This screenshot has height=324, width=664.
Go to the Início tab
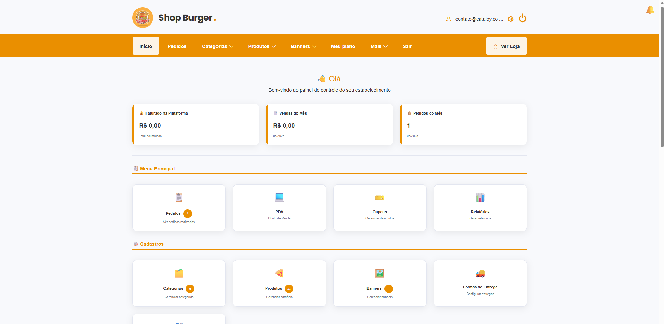coord(146,46)
